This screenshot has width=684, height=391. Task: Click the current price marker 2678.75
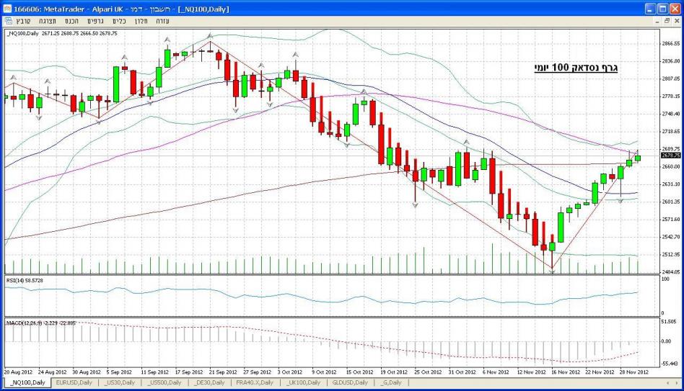(670, 156)
